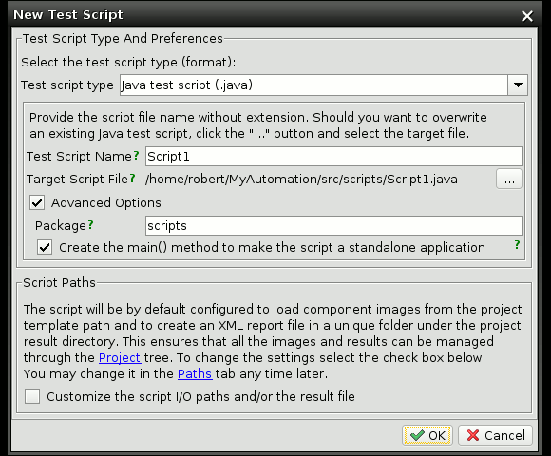Click the Cancel button
Viewport: 551px width, 456px height.
point(496,436)
